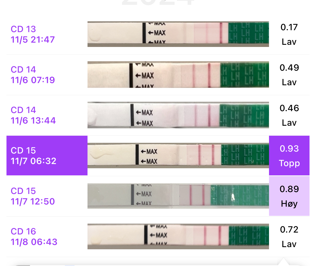View the test strip image from 11/6 13:44

point(178,115)
